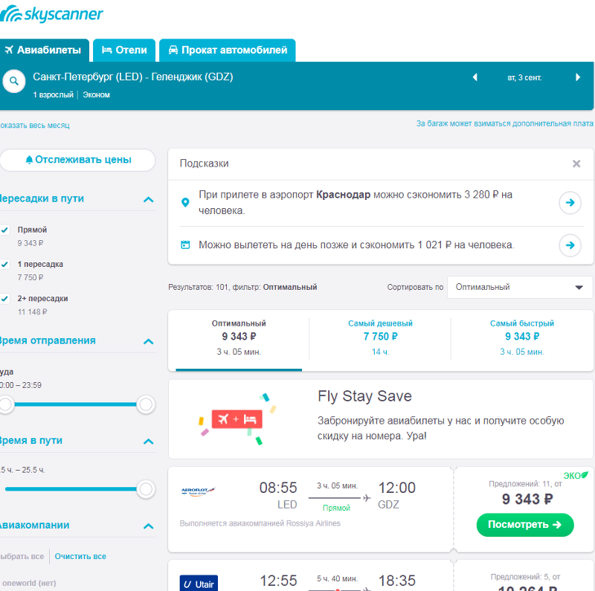Click the calendar icon in tips
This screenshot has width=595, height=591.
coord(185,245)
